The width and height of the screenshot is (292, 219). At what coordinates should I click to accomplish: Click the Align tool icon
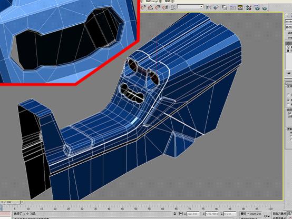tap(216, 7)
